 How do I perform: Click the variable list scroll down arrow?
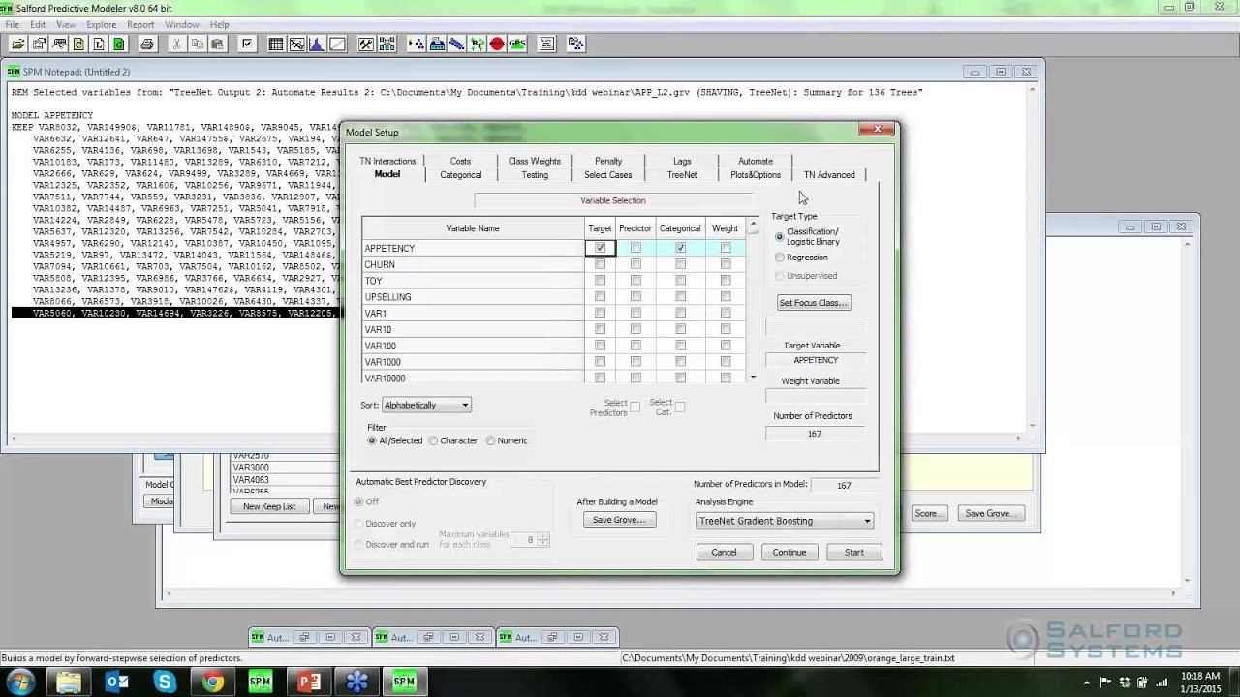point(754,377)
